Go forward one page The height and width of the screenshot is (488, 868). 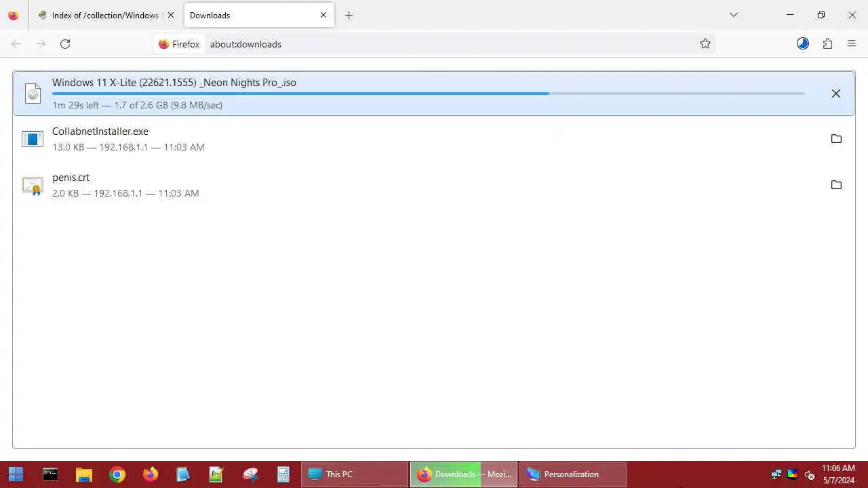pyautogui.click(x=41, y=44)
